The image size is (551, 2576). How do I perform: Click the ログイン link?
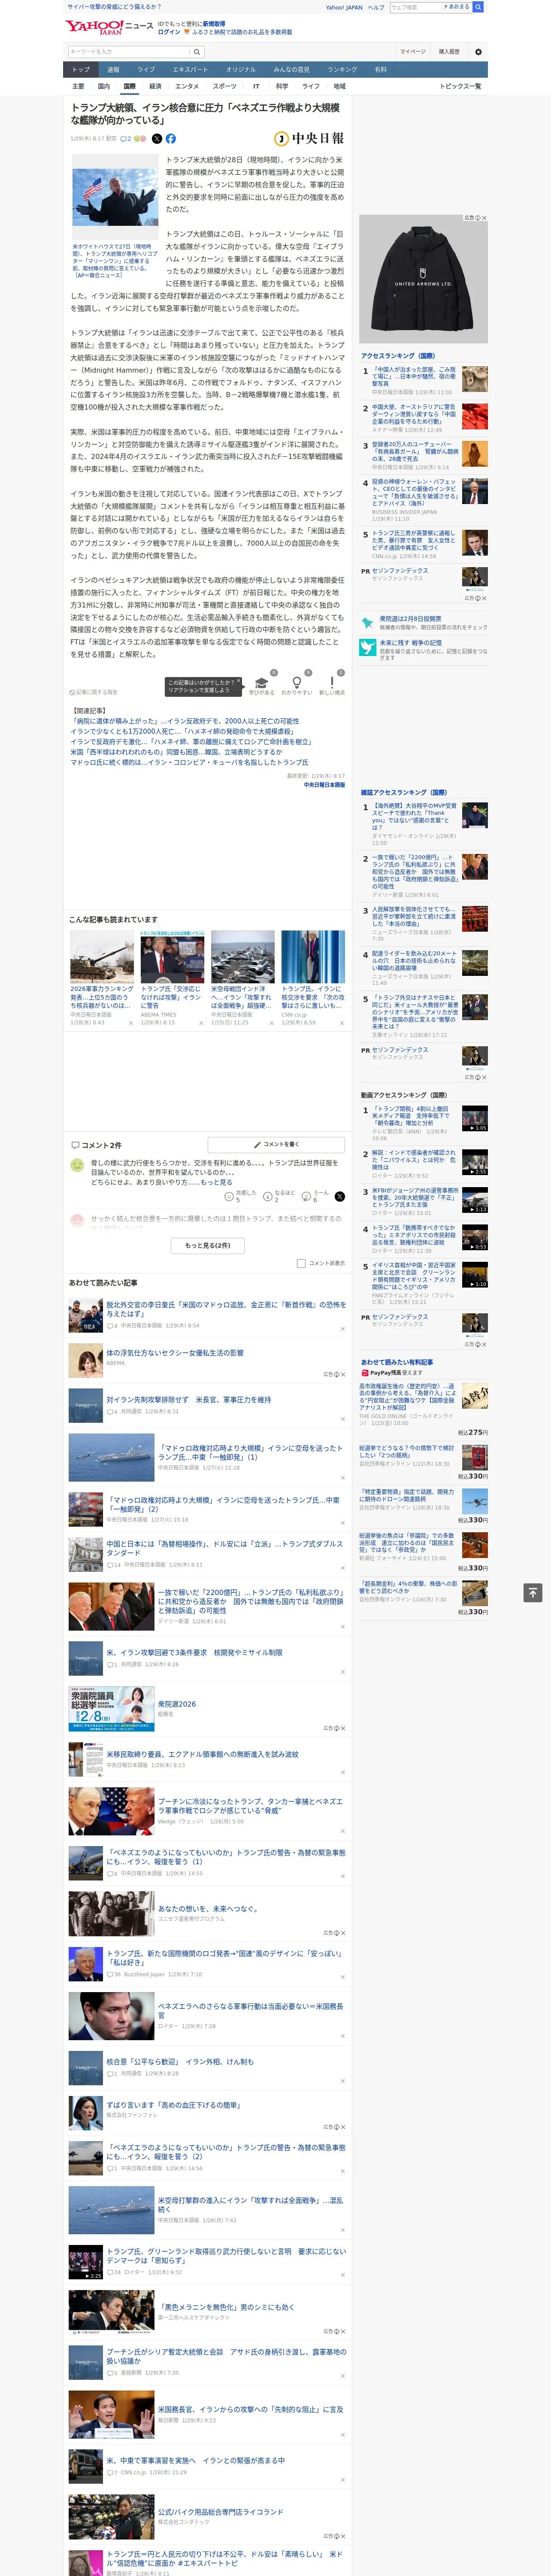tap(169, 32)
